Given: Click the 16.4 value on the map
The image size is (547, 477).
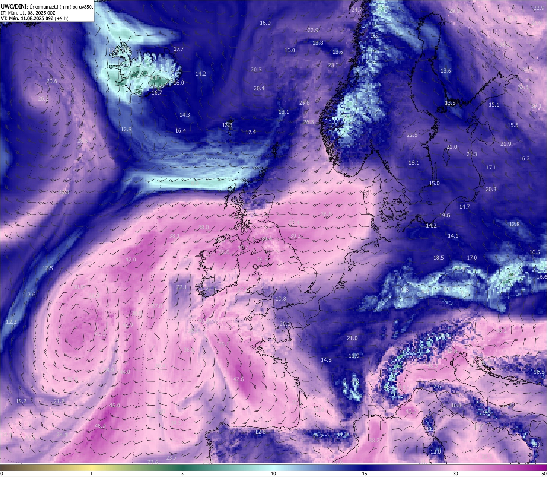Looking at the screenshot, I should point(180,131).
